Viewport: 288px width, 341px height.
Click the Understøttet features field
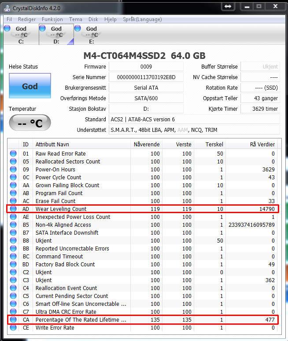point(194,130)
